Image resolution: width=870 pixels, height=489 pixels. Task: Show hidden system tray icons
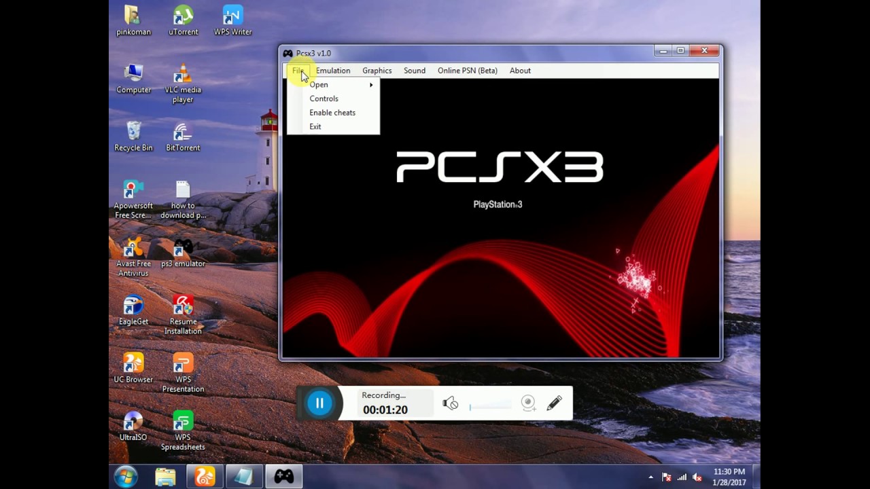point(651,477)
